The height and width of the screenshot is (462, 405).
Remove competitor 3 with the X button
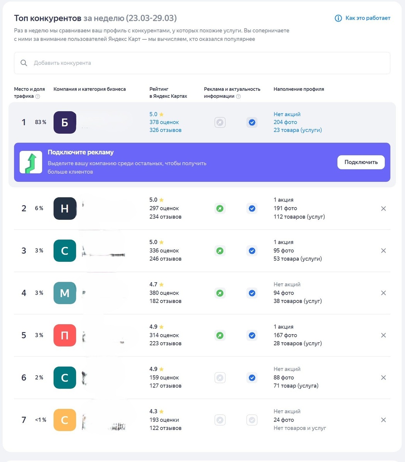point(383,251)
